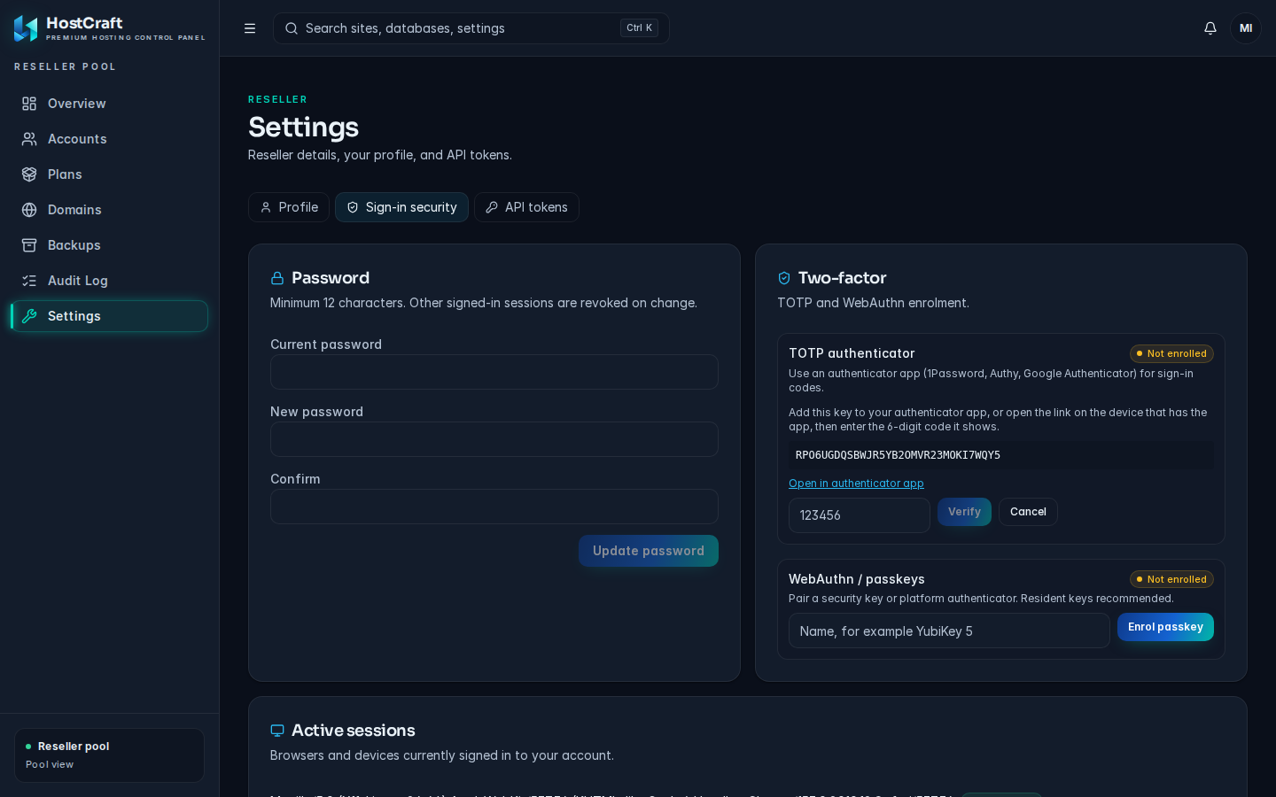The width and height of the screenshot is (1276, 797).
Task: Click the key icon on API tokens tab
Action: click(492, 207)
